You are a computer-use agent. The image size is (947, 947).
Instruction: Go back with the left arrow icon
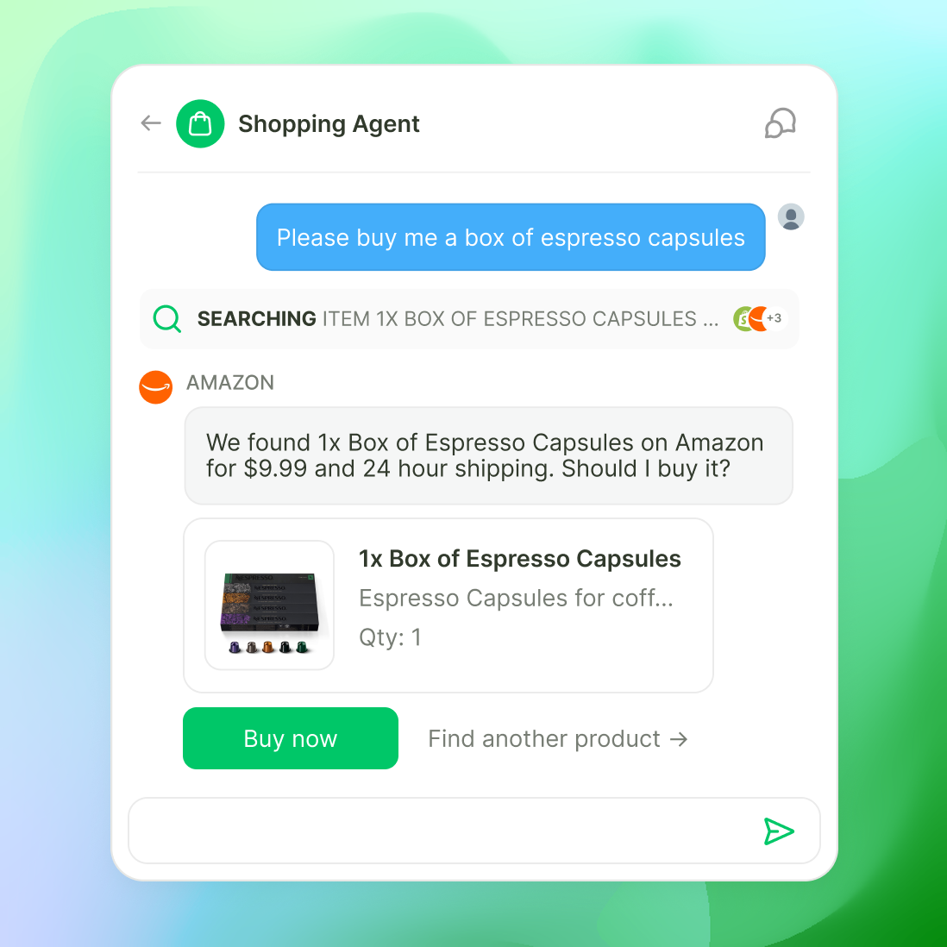click(x=151, y=123)
